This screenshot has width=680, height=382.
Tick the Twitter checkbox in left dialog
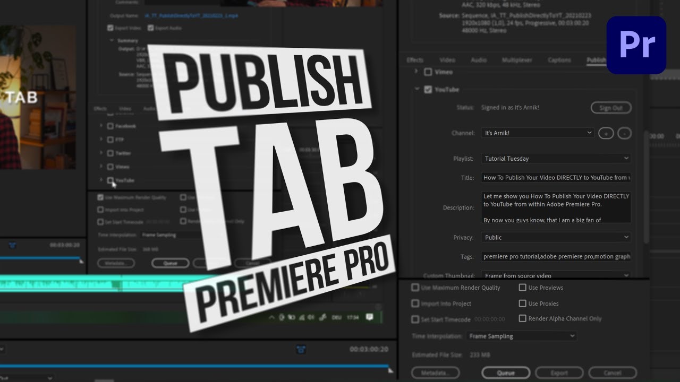coord(110,153)
